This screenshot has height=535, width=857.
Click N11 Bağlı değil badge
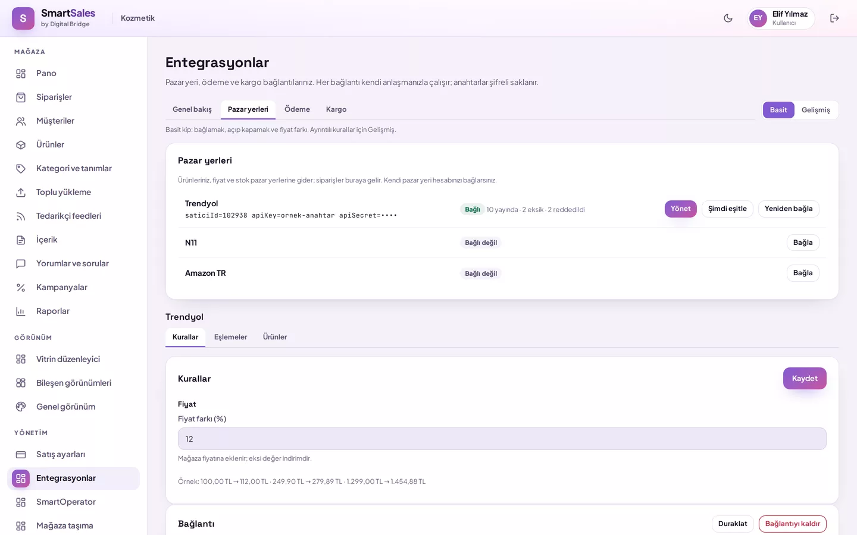coord(481,243)
